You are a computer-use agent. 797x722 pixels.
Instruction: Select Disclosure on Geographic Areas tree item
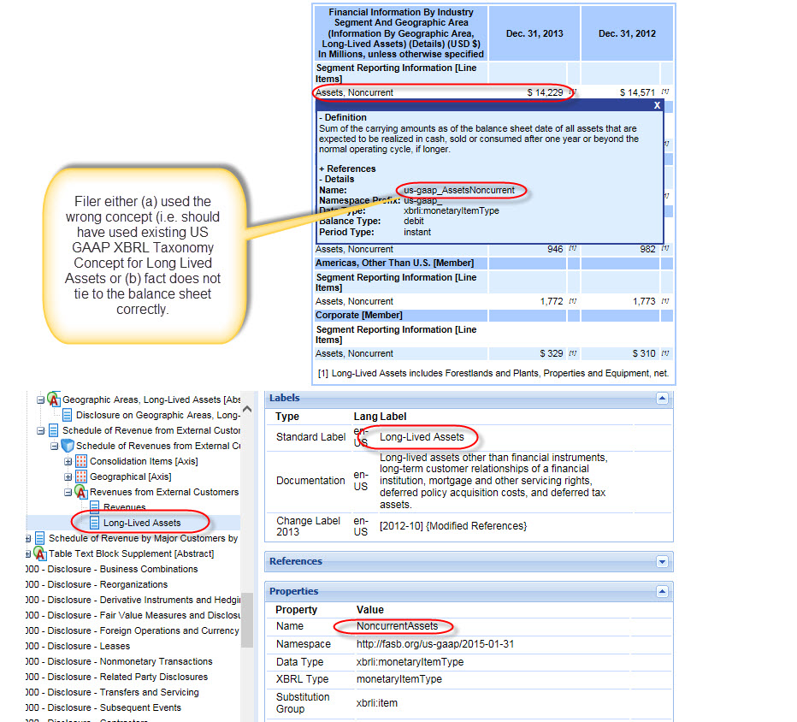pos(158,415)
